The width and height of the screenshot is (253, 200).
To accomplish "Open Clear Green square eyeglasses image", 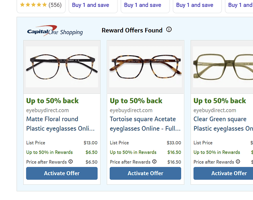I will click(223, 66).
